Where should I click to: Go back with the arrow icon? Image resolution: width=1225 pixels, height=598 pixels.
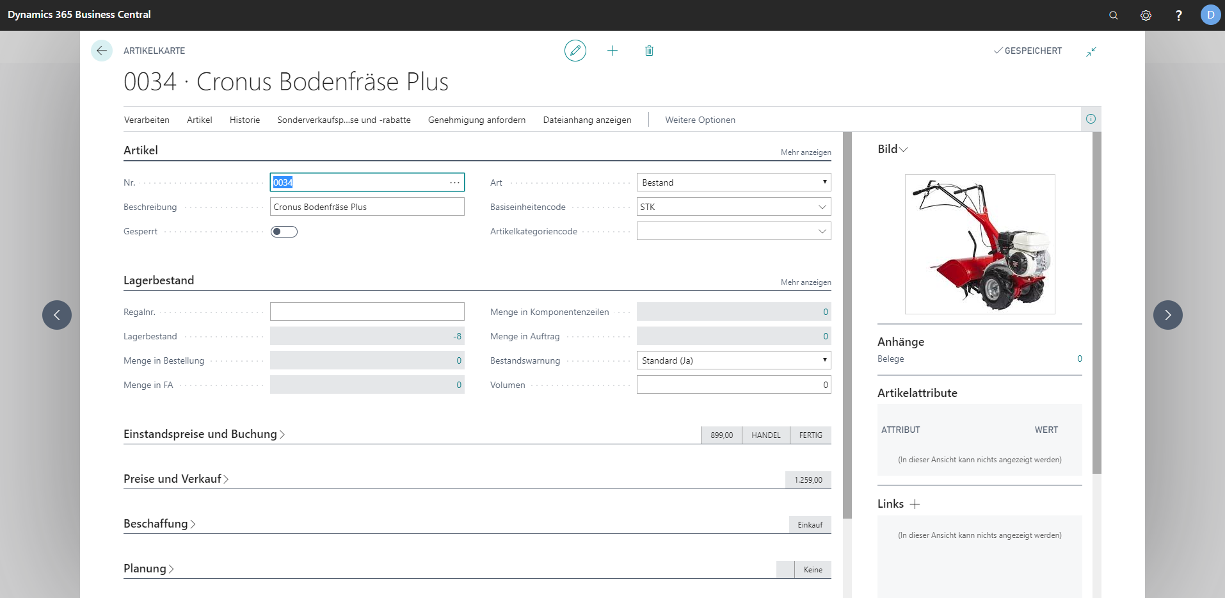pos(102,51)
